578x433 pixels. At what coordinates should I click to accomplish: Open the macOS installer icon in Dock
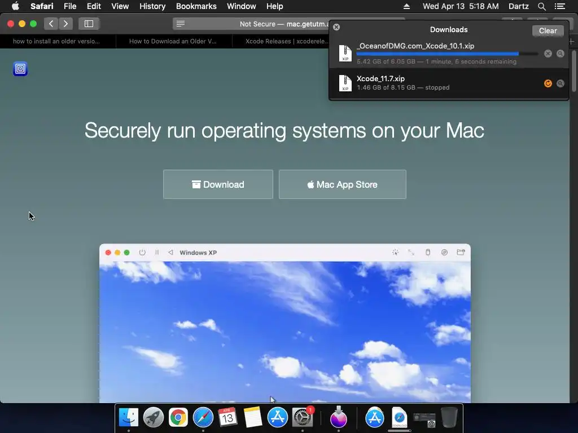coord(339,417)
